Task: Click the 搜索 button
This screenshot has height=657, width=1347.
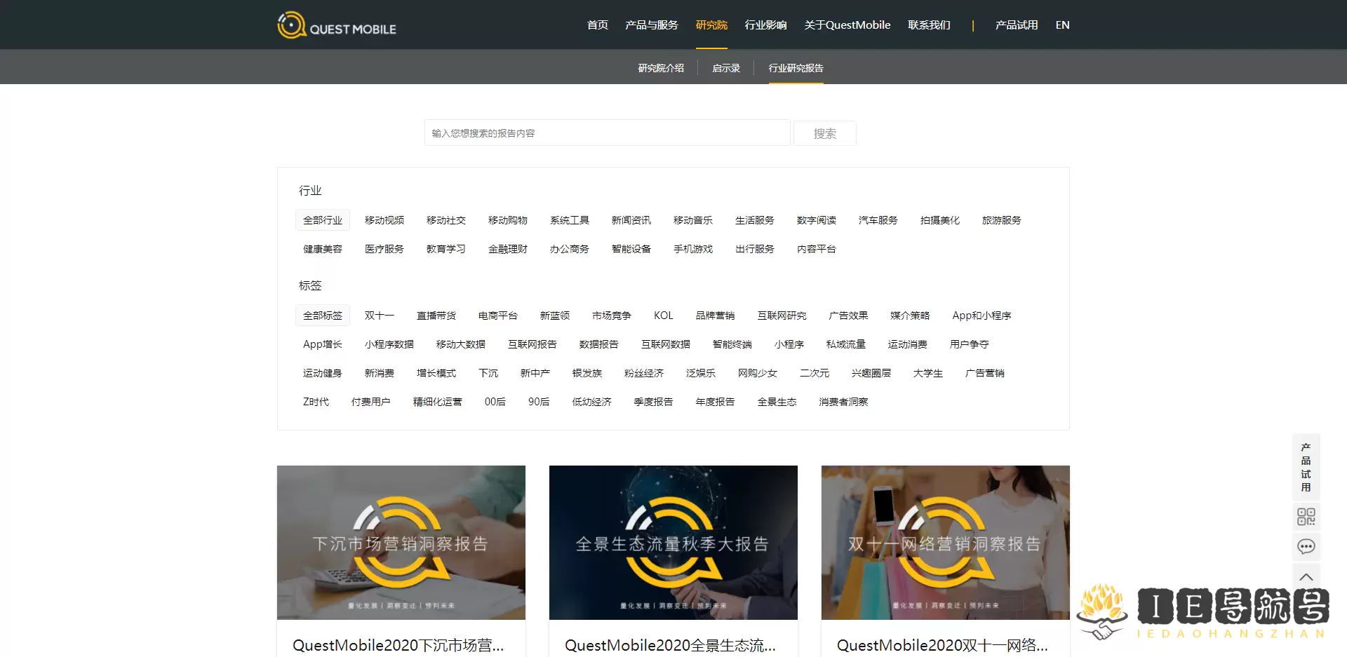Action: click(825, 133)
